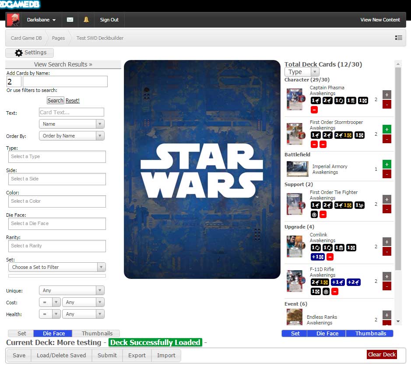Open the mail envelope icon
Screen dimensions: 411x370
70,20
